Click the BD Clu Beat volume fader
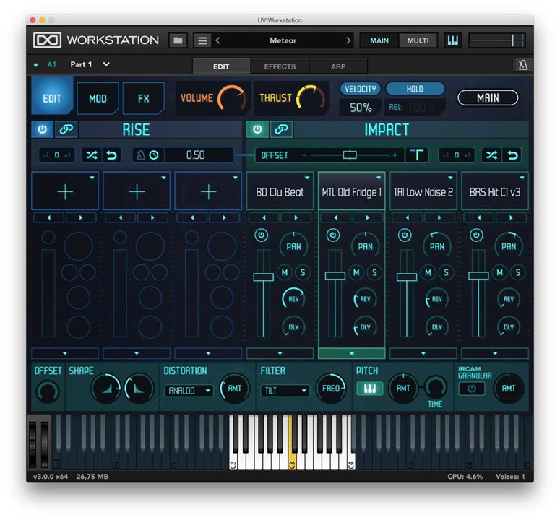The width and height of the screenshot is (560, 520). click(263, 277)
